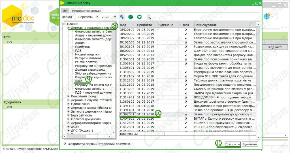Click Всі under Одержувач in main window
Screen dimensions: 290x153
tap(9, 107)
